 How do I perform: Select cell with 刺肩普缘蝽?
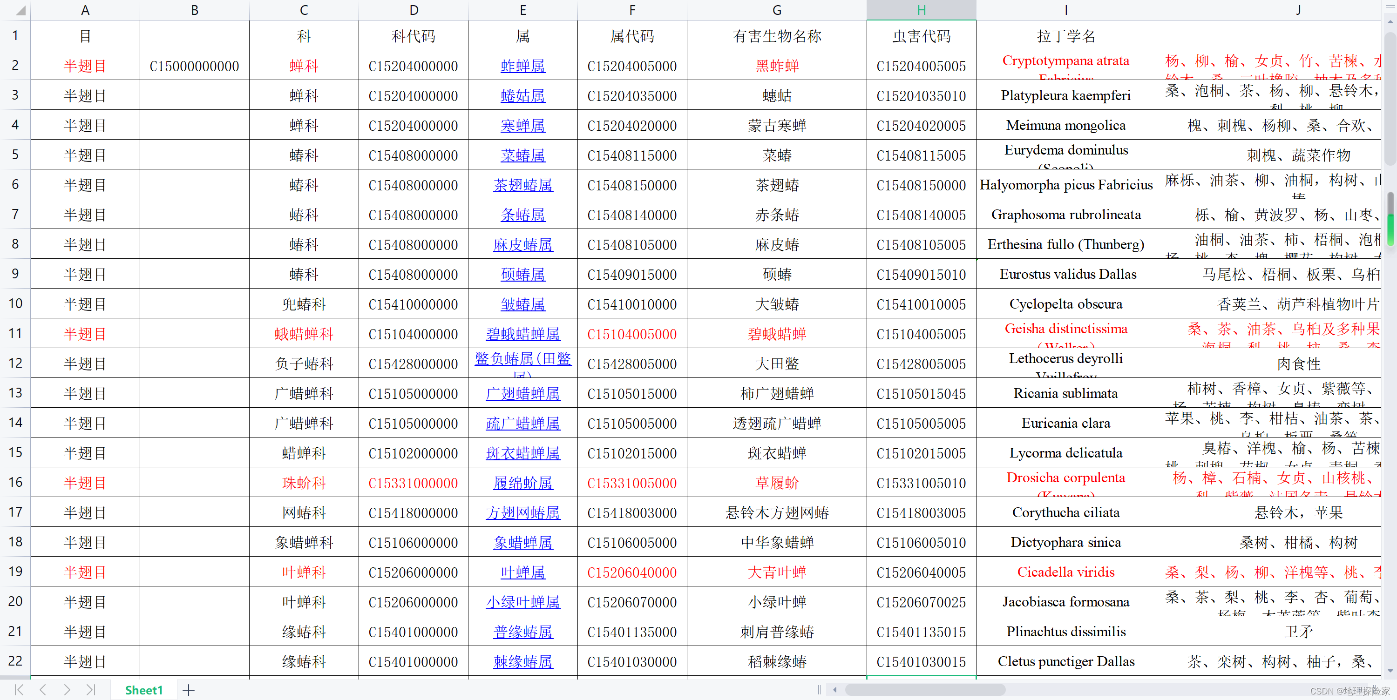pyautogui.click(x=777, y=632)
